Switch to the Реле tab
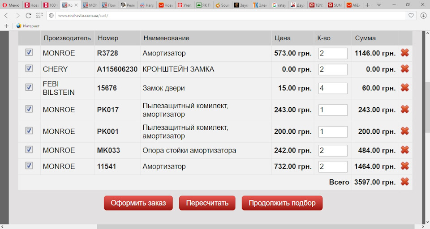 128,5
